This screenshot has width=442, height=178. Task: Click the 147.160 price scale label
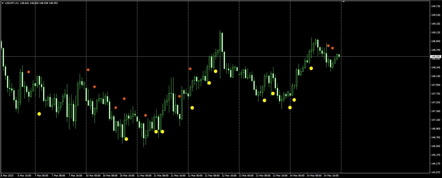[436, 120]
